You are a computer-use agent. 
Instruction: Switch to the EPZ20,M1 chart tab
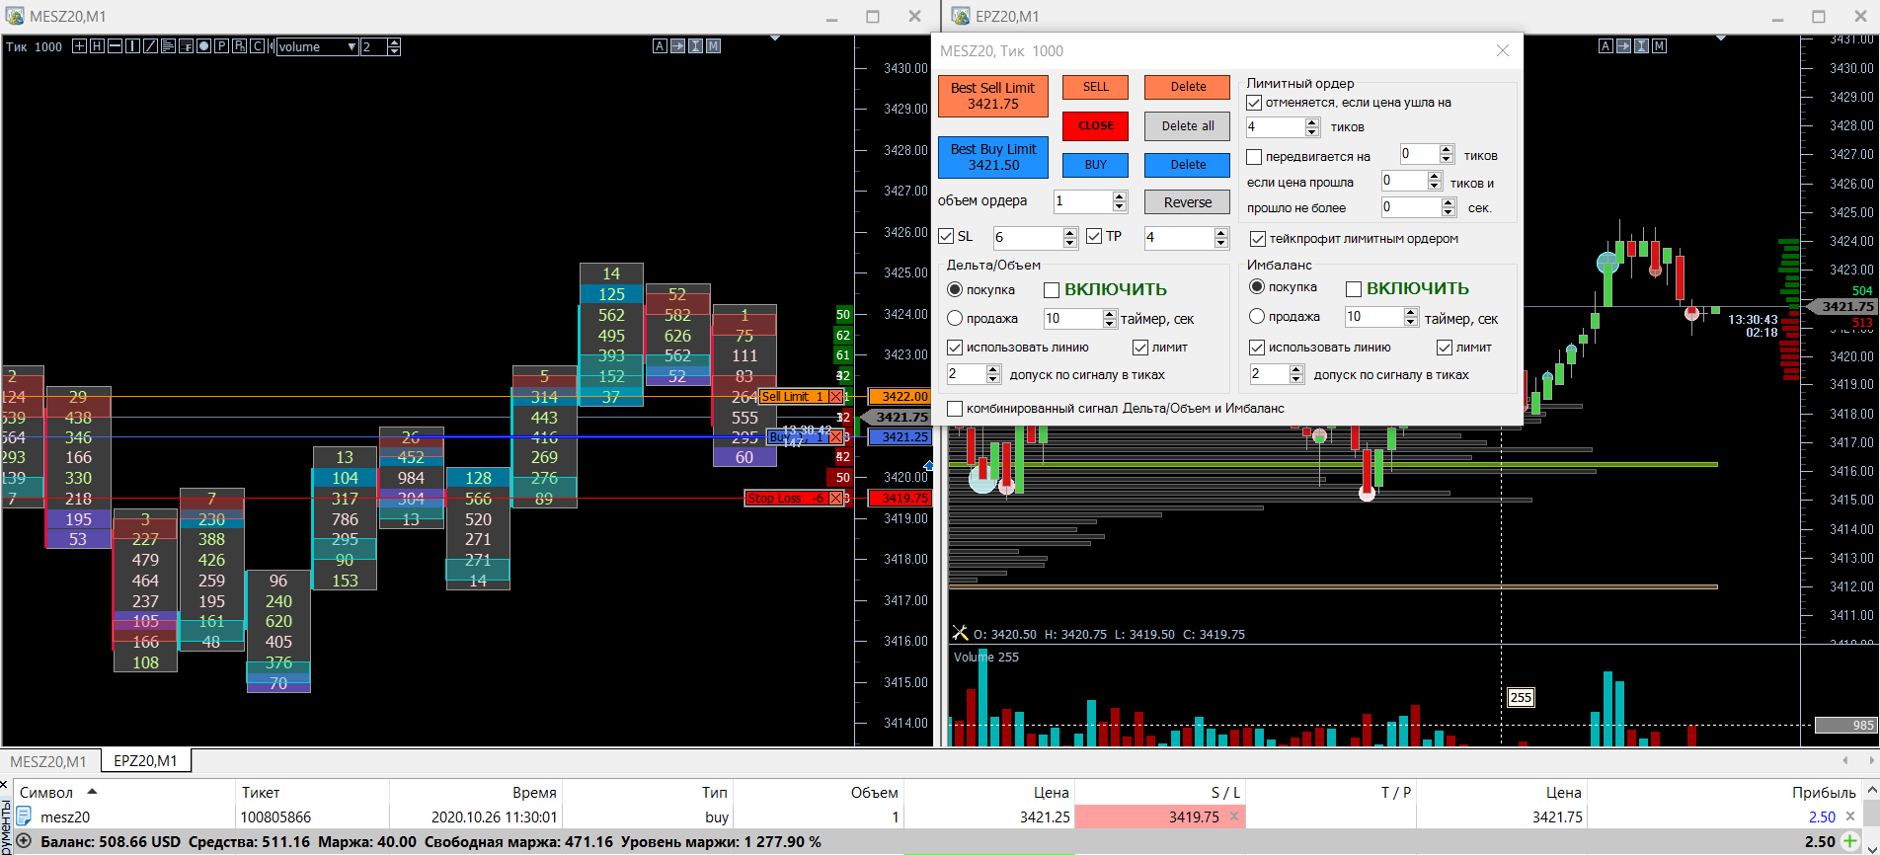point(145,760)
